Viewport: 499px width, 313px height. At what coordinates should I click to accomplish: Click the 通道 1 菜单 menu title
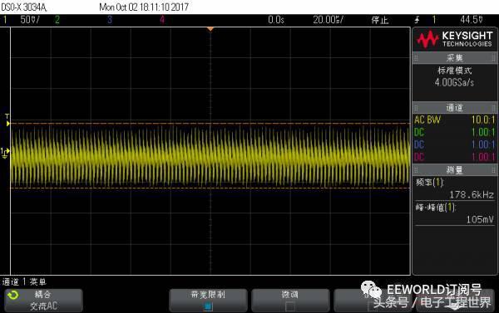(x=24, y=281)
